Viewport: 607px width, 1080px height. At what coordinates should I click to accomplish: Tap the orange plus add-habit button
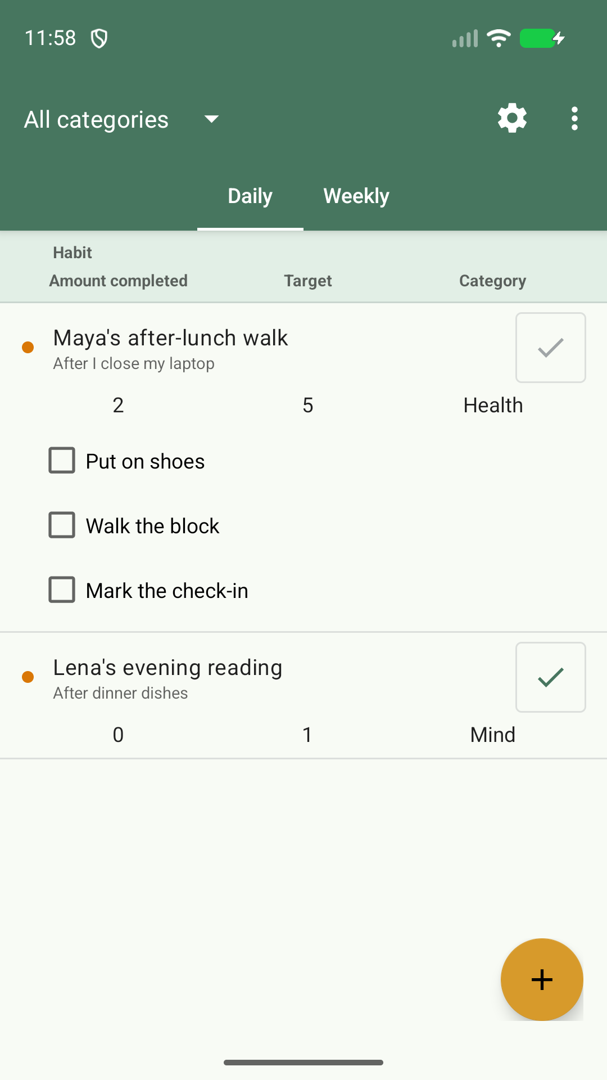pos(542,979)
